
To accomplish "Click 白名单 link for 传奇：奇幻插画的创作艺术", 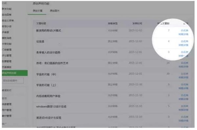I will 185,63.
